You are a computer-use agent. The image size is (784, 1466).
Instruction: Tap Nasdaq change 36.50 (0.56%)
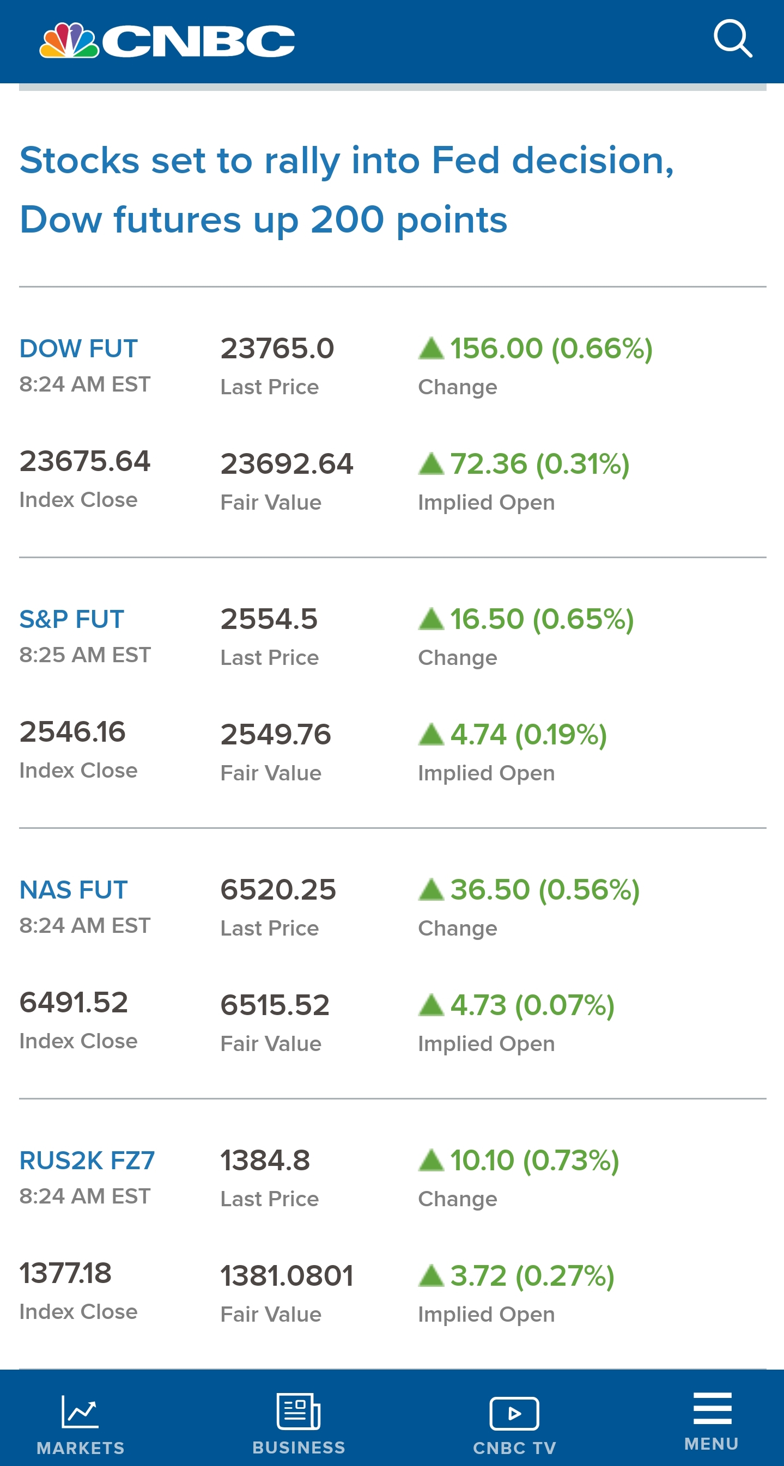tap(545, 889)
